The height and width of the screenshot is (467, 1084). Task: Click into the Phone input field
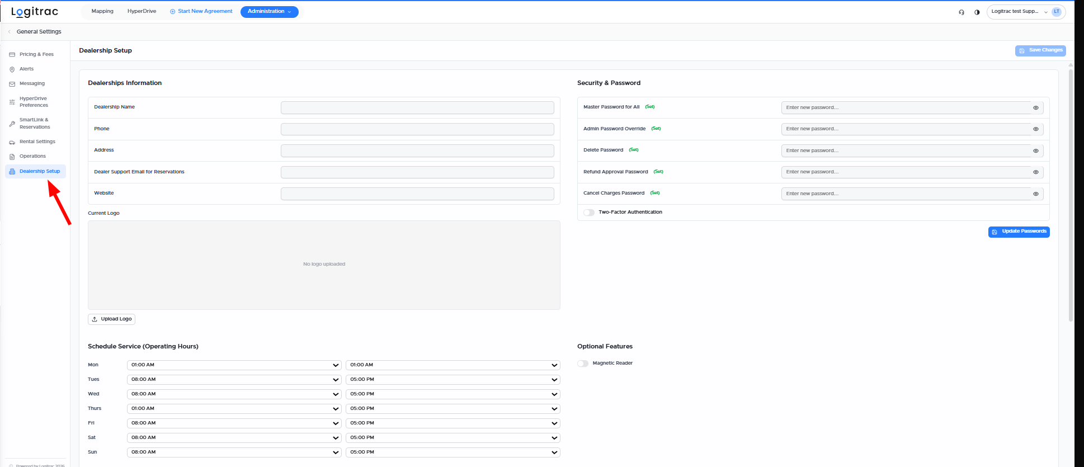click(417, 129)
